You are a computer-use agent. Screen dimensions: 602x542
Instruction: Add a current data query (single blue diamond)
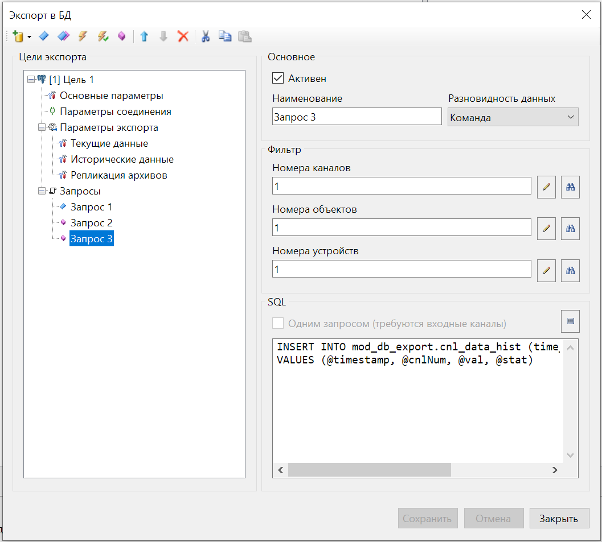pyautogui.click(x=44, y=36)
